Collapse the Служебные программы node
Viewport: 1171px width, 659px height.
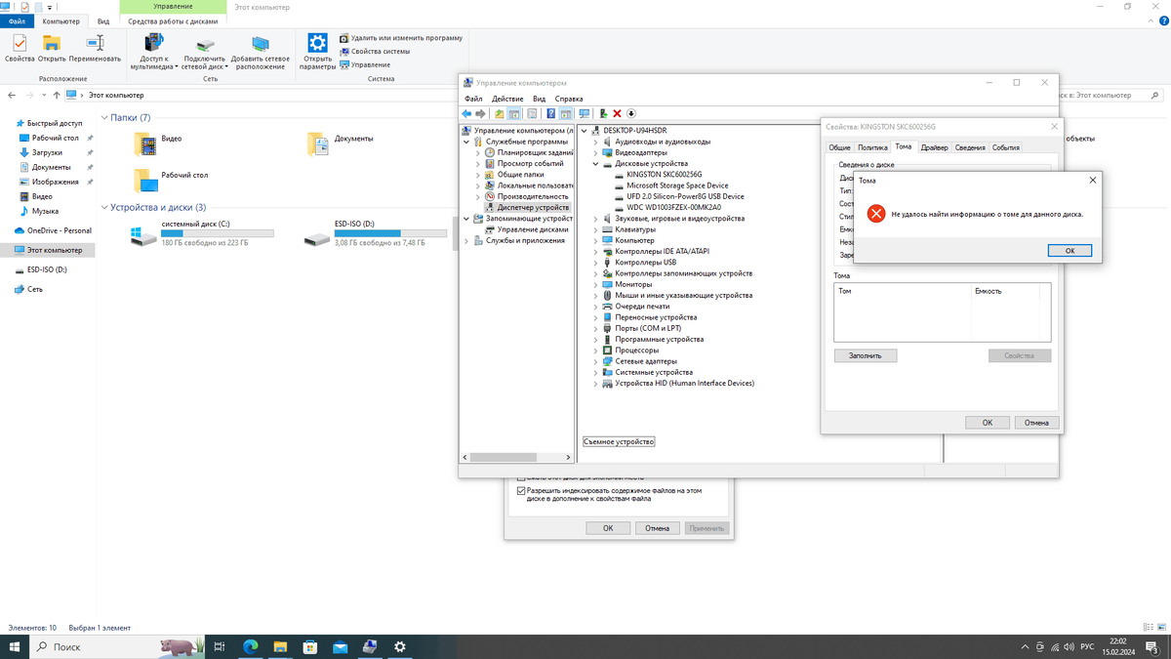click(466, 142)
